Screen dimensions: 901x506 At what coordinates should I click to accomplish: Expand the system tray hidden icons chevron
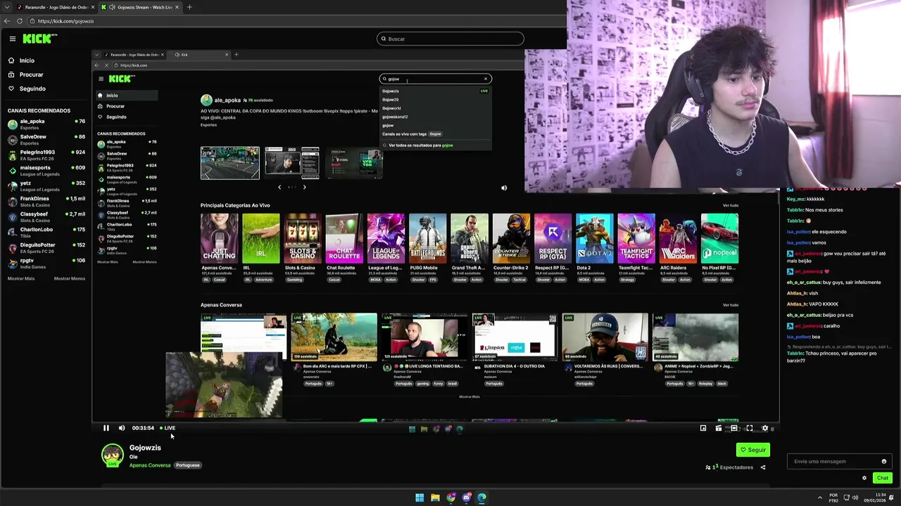[x=821, y=498]
